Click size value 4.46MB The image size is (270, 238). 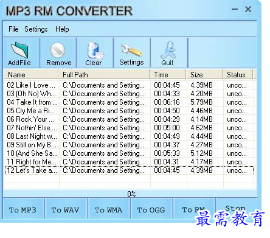coord(201,111)
